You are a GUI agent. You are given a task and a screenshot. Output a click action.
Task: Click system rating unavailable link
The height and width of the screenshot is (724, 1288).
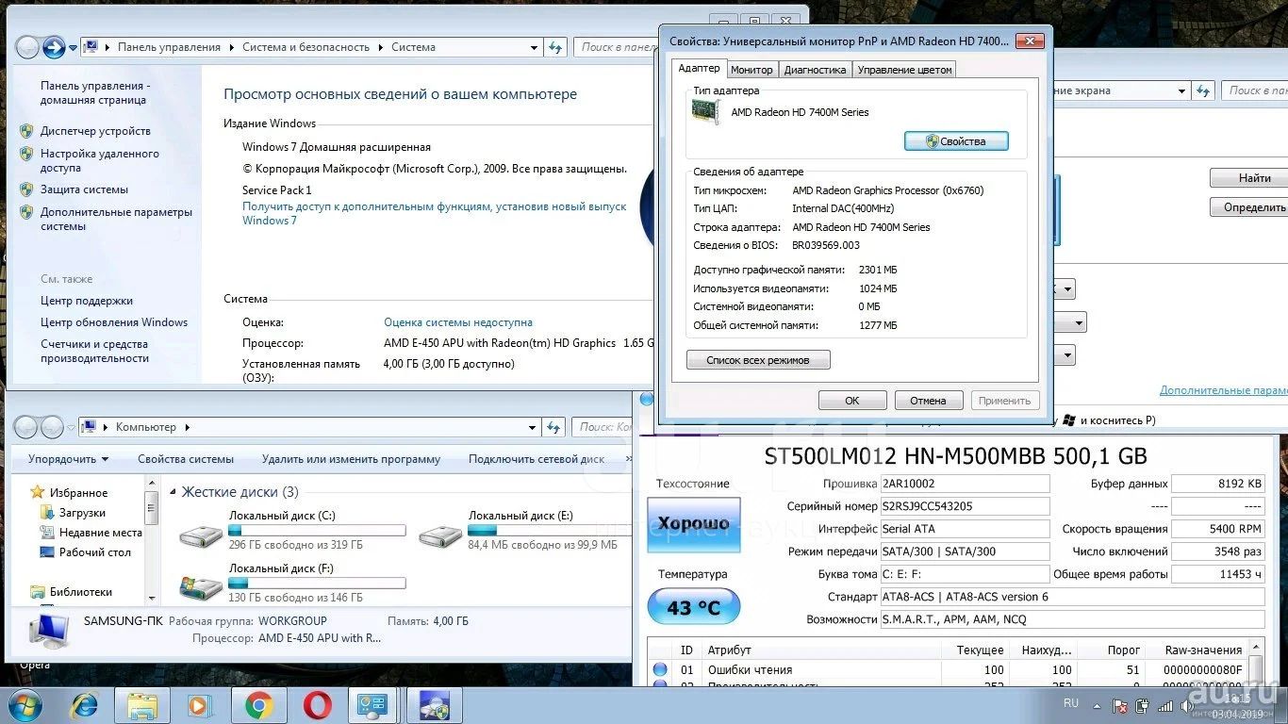(x=458, y=322)
